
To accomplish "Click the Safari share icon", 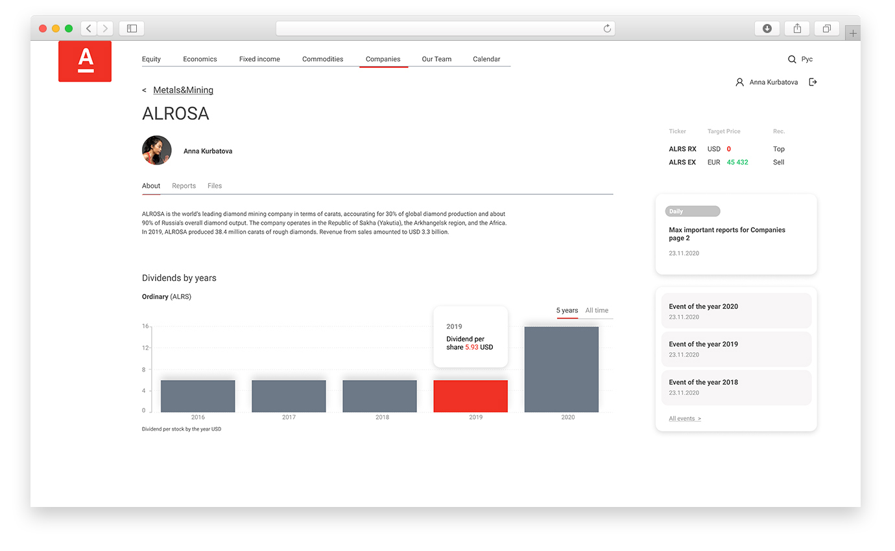I will tap(797, 28).
